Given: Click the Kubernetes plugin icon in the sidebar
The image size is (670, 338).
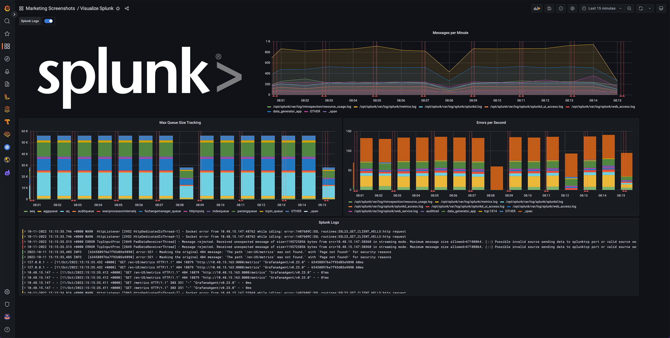Looking at the screenshot, I should tap(7, 147).
